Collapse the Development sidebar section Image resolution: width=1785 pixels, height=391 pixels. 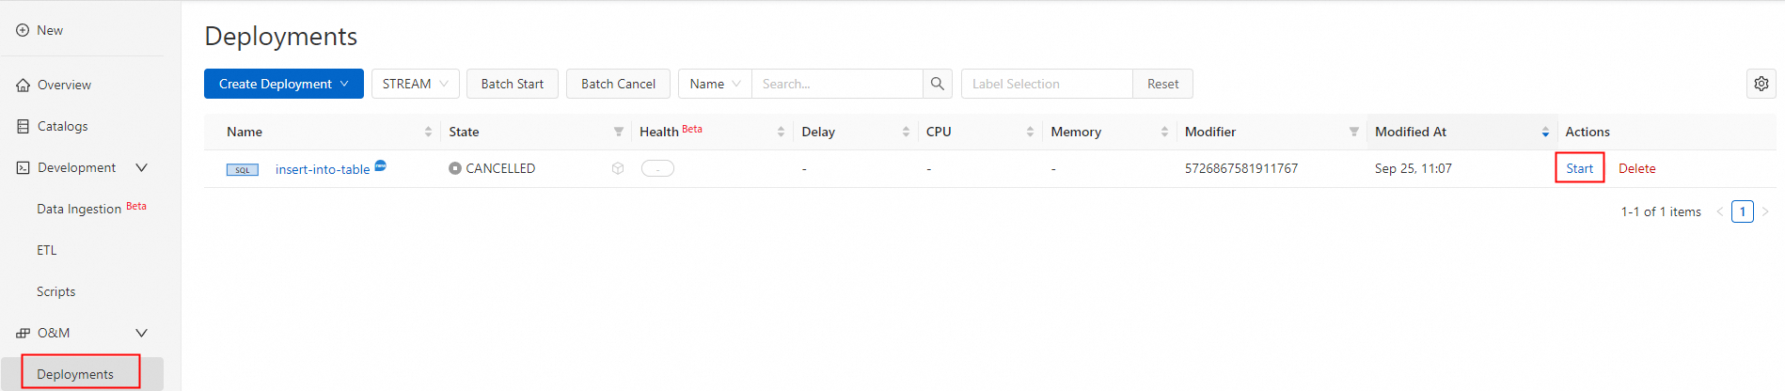point(141,167)
